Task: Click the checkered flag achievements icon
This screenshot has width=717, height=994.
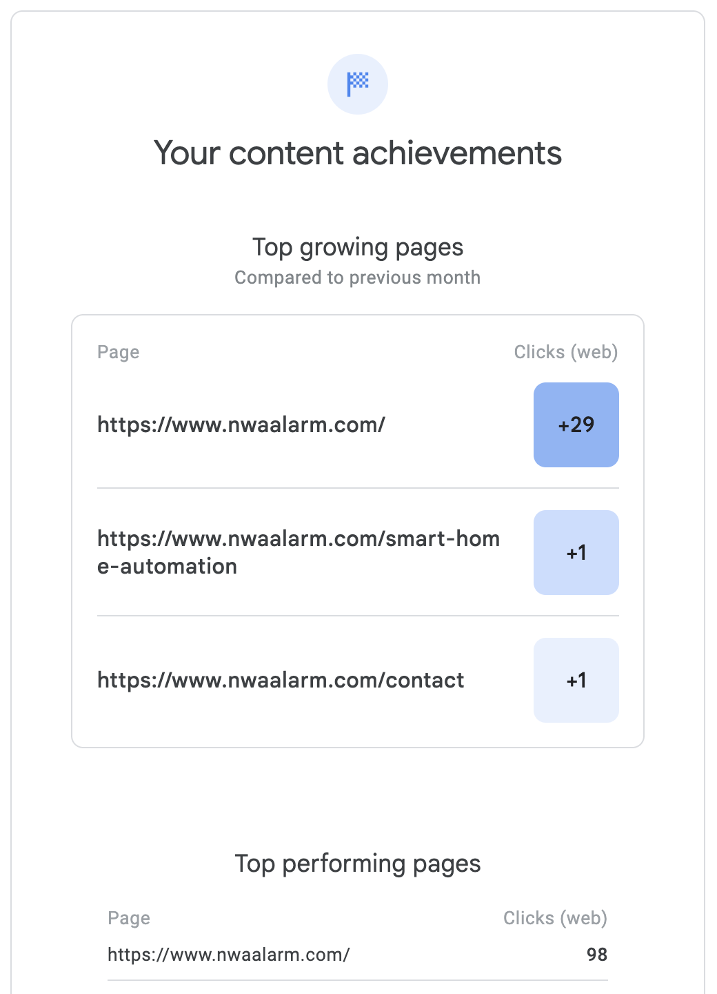Action: 358,84
